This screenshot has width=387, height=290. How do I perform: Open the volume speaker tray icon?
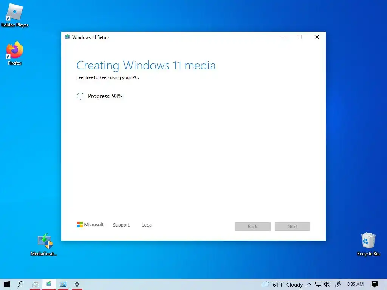[x=327, y=284]
